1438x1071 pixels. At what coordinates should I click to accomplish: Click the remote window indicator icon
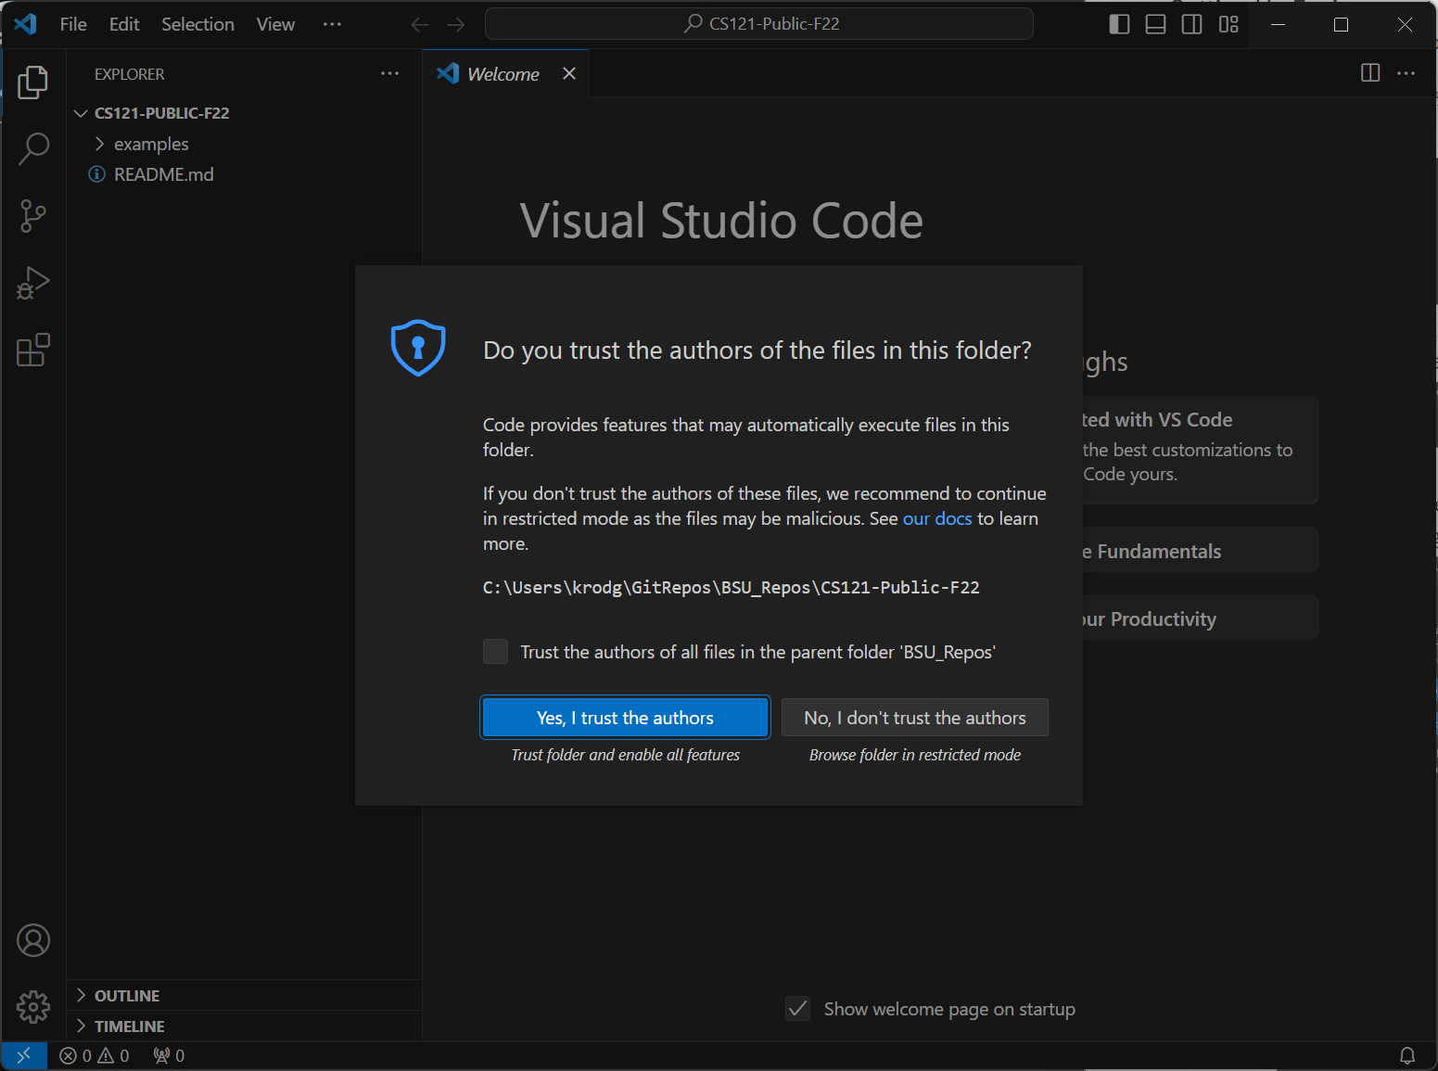tap(24, 1055)
